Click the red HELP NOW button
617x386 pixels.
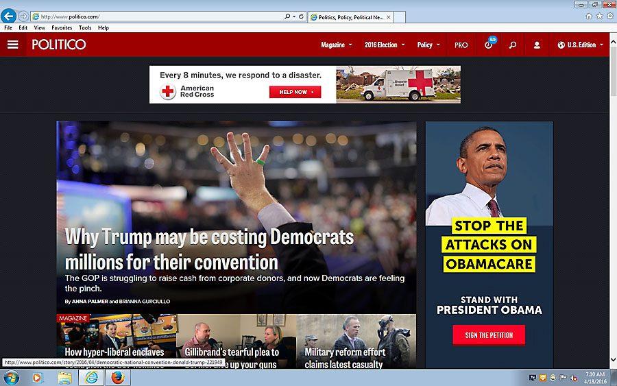coord(295,92)
